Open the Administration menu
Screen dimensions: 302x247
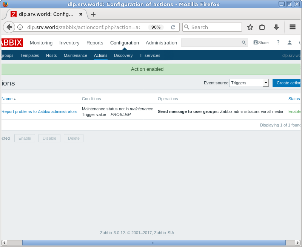coord(161,43)
